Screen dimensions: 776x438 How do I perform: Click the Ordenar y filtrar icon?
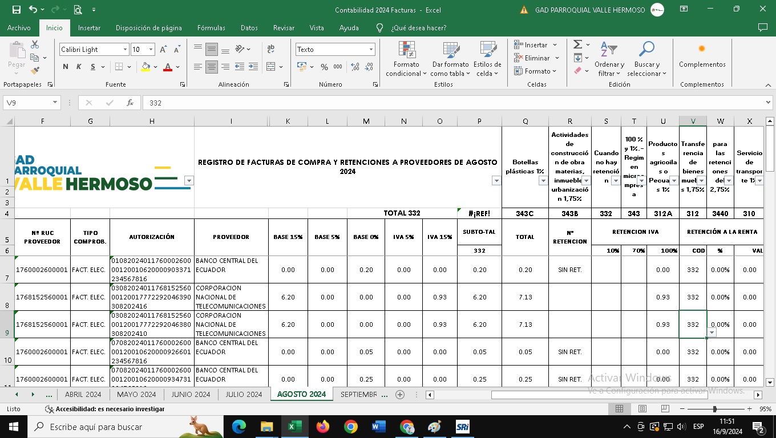coord(609,50)
